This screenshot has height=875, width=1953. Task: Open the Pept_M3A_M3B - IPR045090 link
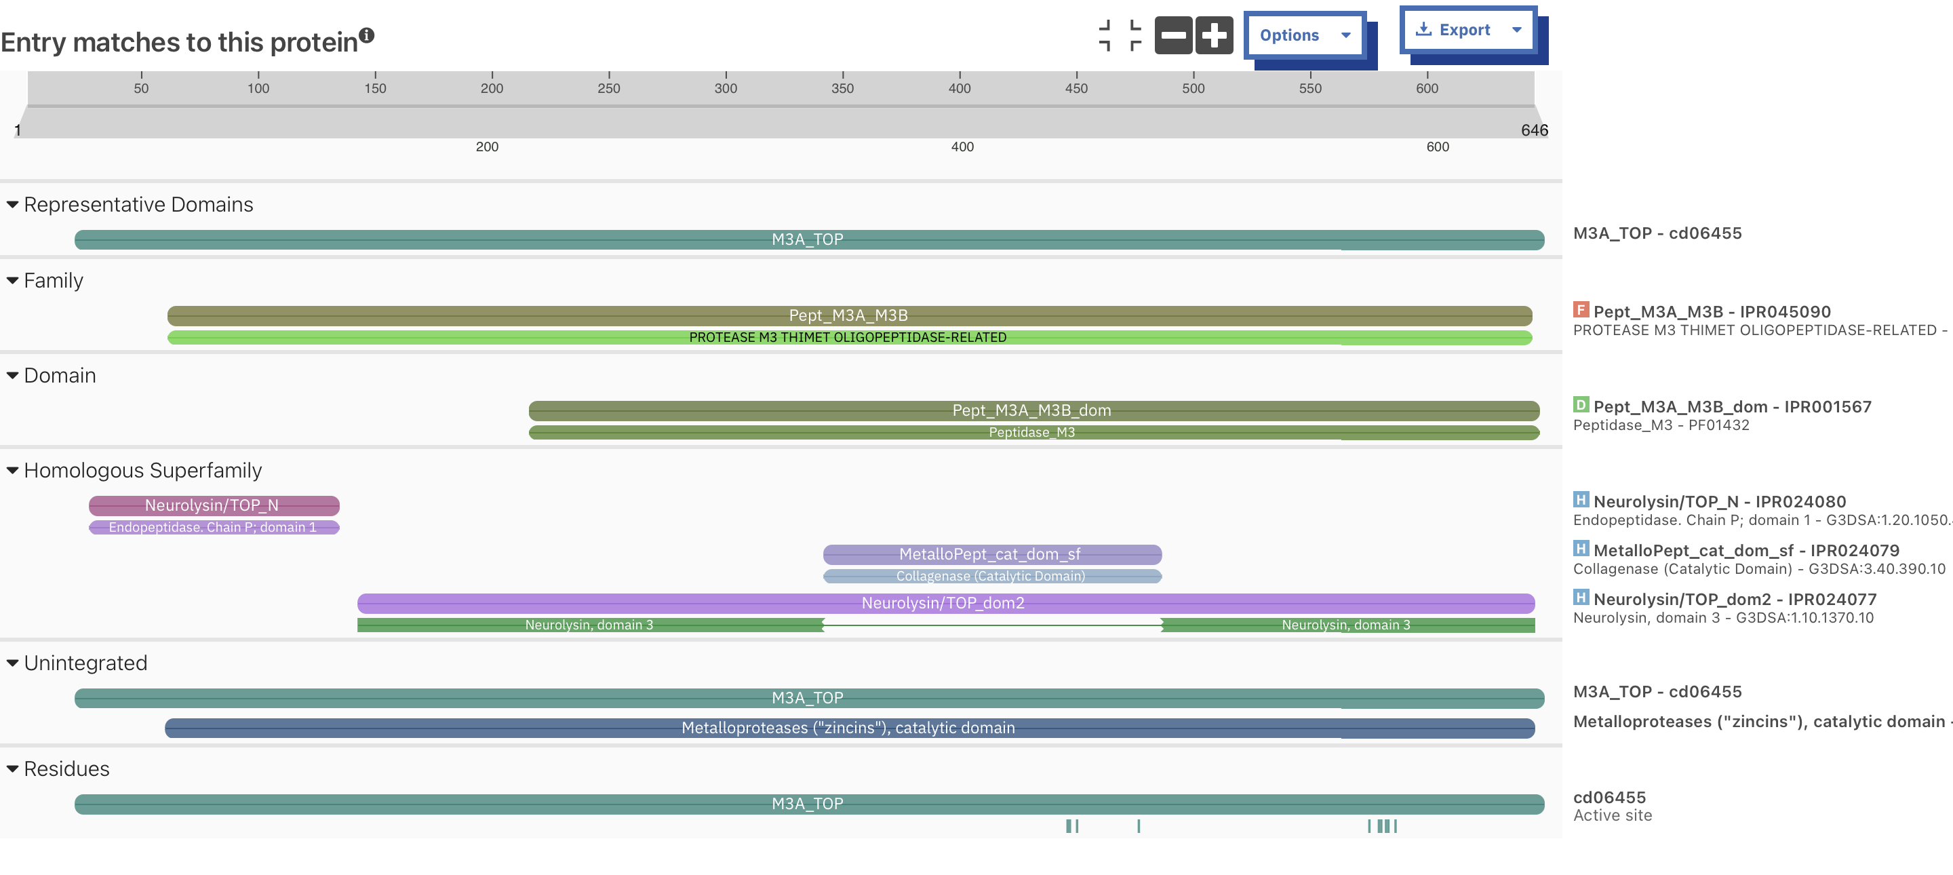coord(1712,311)
